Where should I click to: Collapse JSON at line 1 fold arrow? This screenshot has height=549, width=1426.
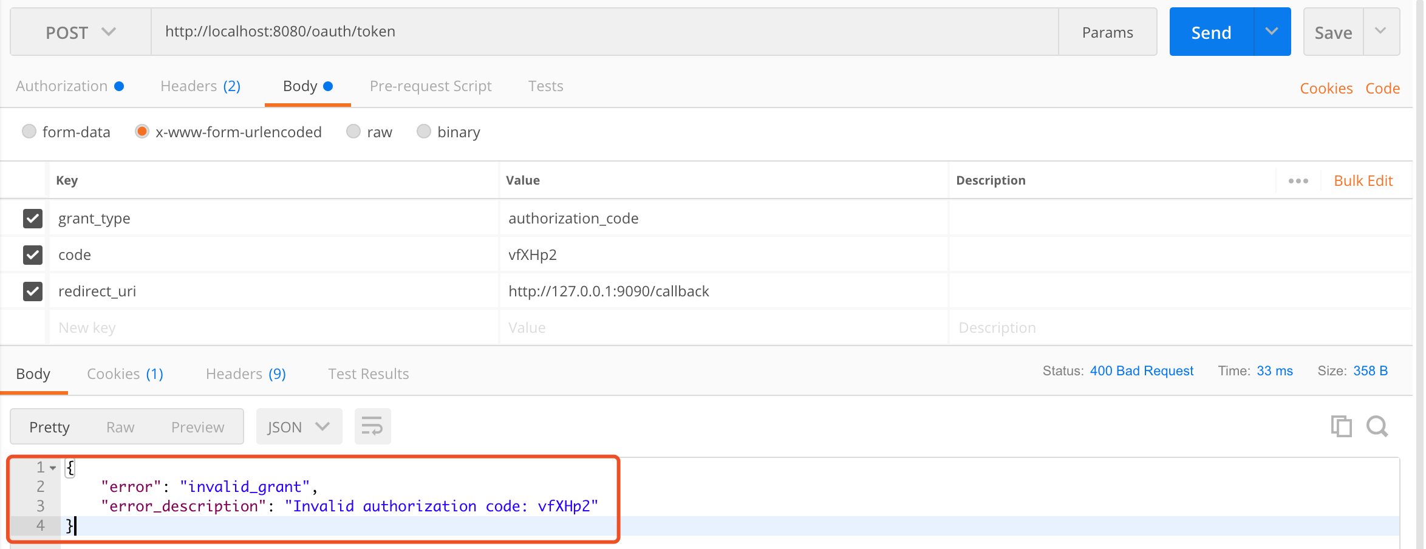[53, 468]
